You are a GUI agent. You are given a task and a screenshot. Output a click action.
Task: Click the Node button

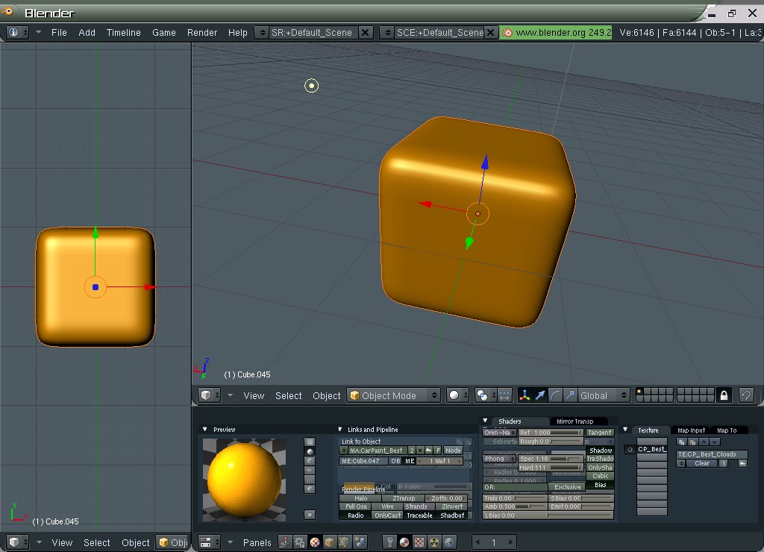click(x=453, y=450)
